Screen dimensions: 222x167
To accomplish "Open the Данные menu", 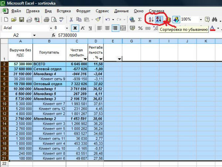I will click(121, 11).
